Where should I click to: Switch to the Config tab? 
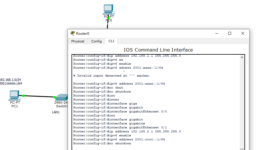(96, 41)
